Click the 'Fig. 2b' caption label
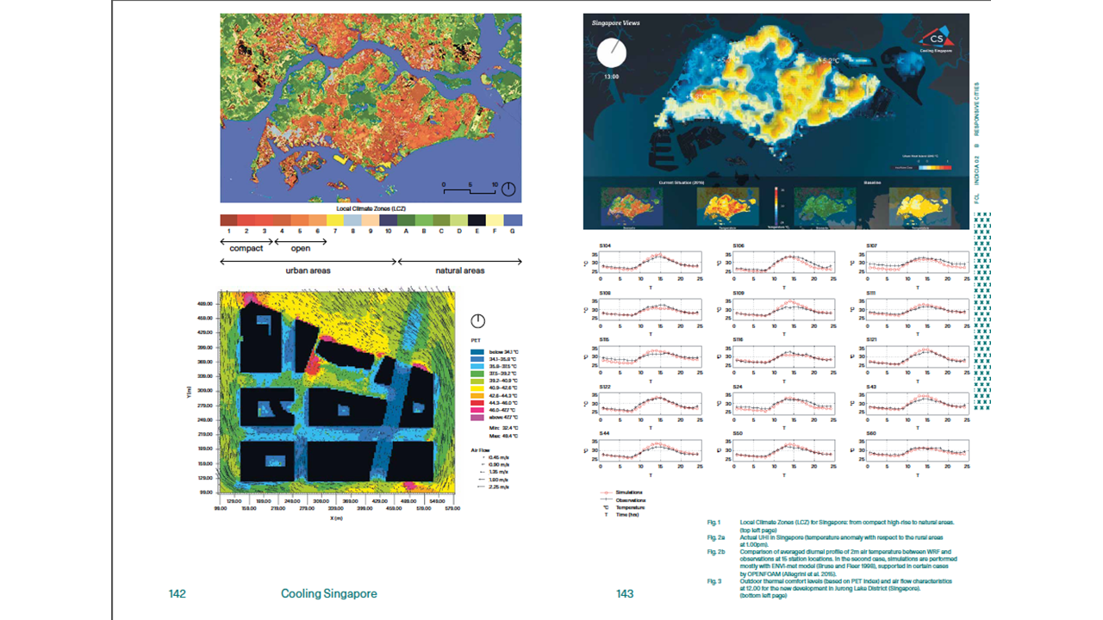The image size is (1103, 620). pos(713,552)
